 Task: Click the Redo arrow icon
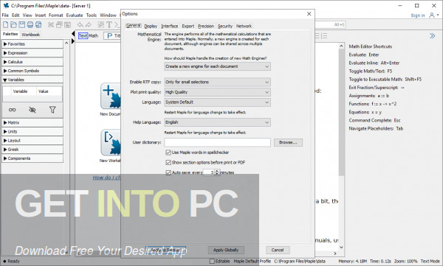point(89,25)
